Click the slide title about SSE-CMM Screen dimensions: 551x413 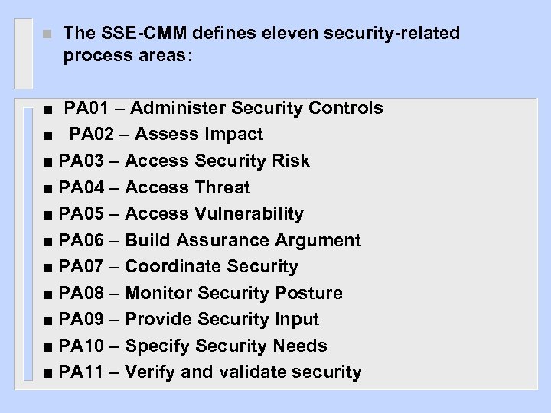coord(262,45)
